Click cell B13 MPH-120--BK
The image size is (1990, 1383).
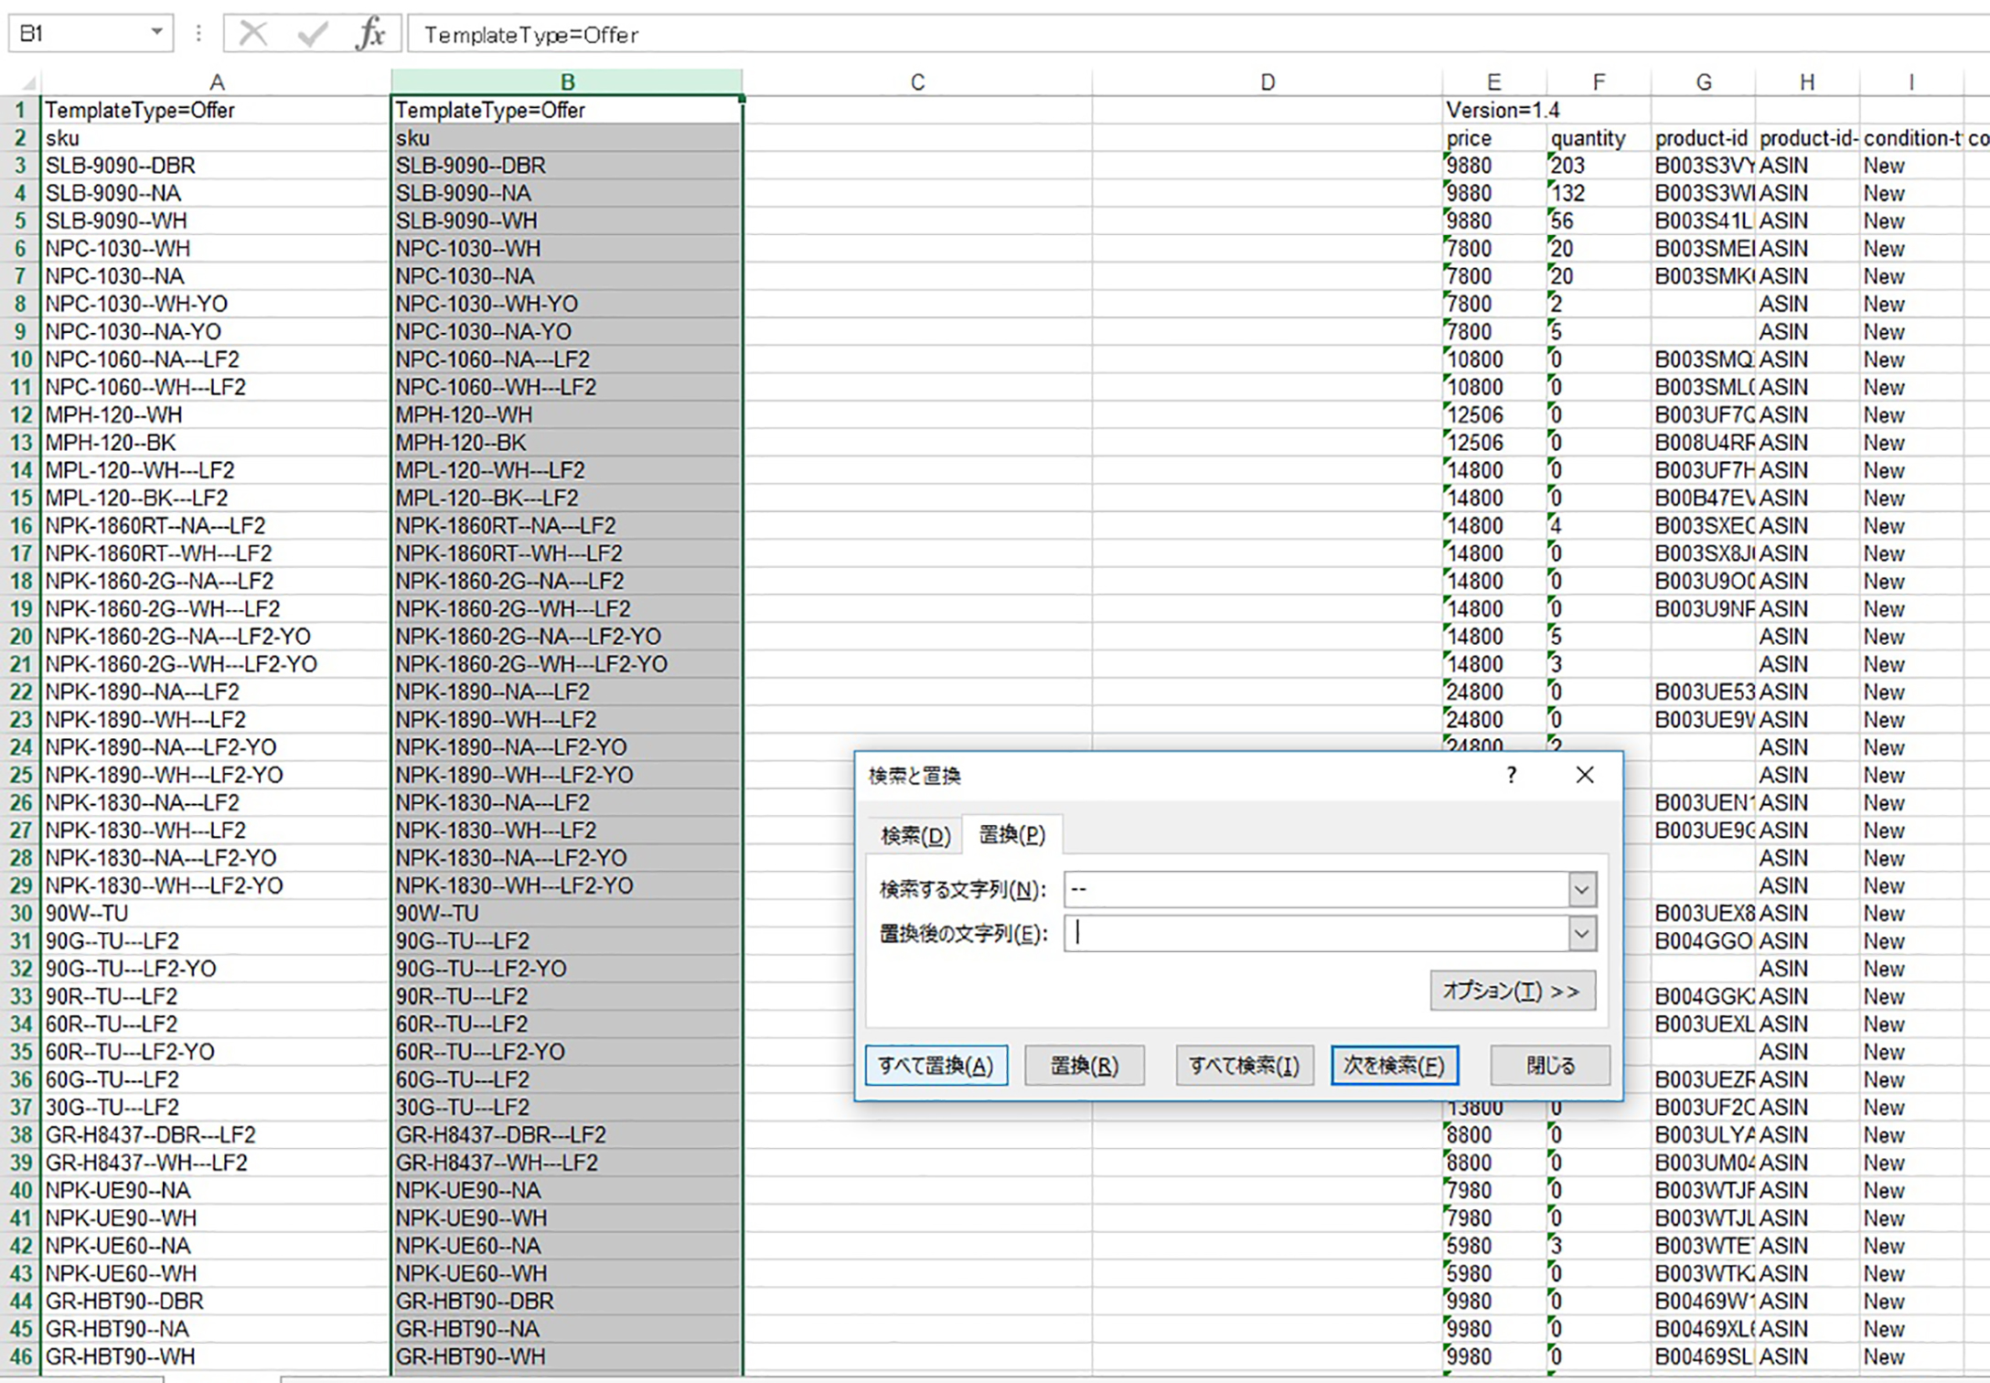[567, 443]
